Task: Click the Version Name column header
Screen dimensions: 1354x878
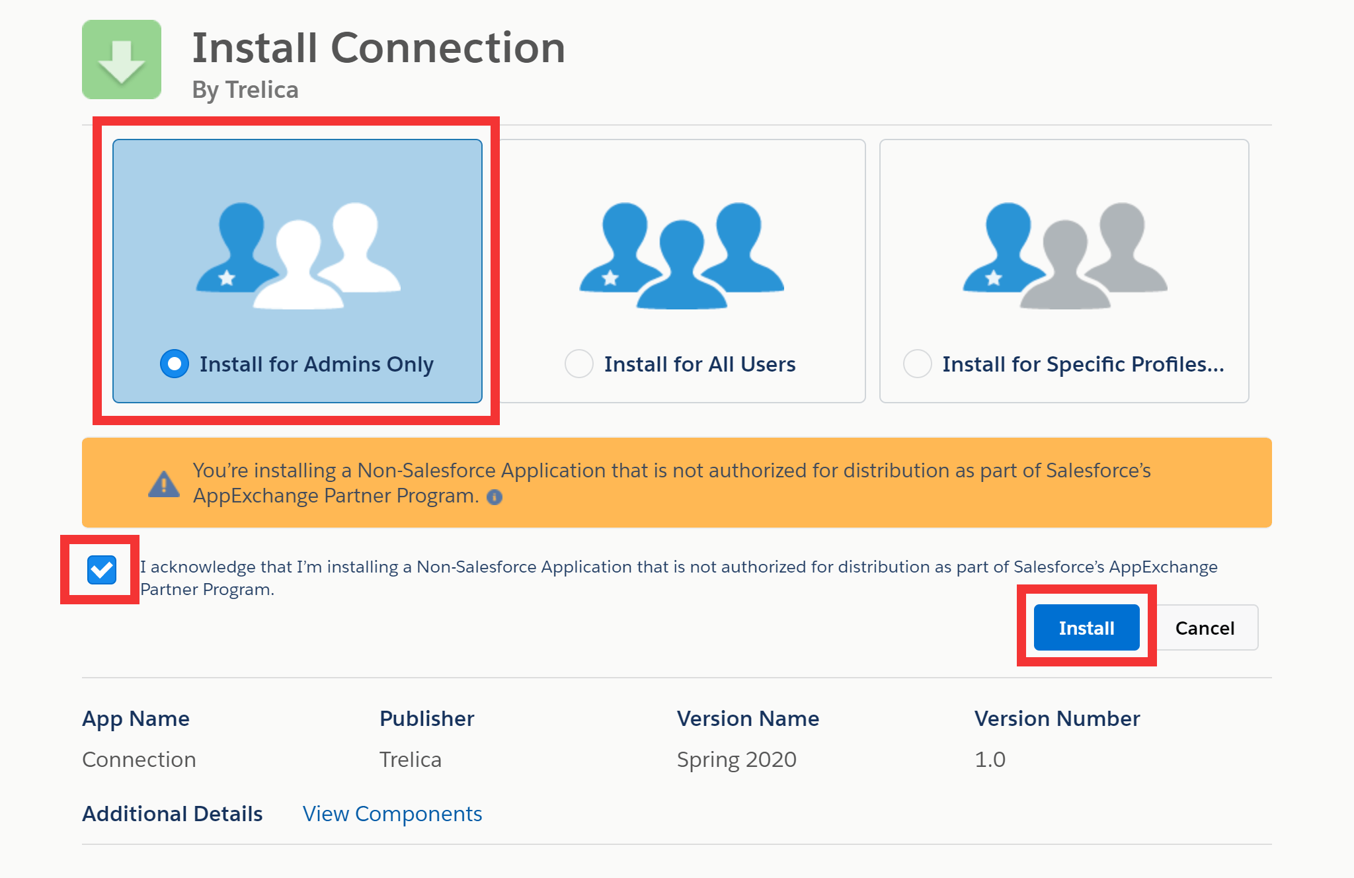Action: coord(748,719)
